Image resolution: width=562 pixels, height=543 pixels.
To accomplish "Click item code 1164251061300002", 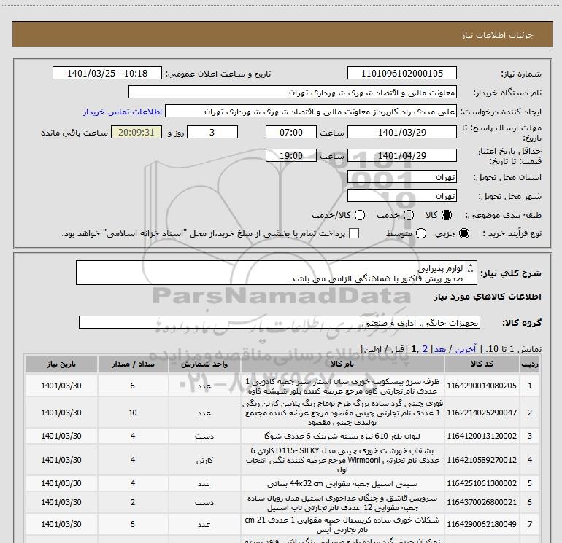I will [x=482, y=483].
